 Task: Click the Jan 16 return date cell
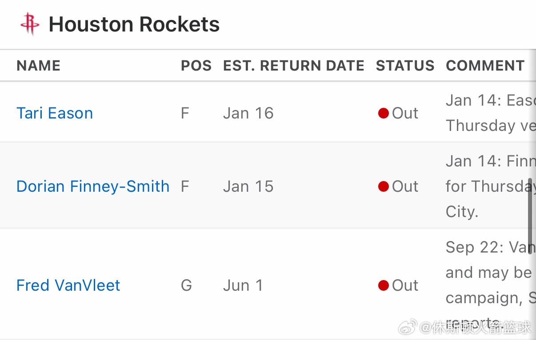(x=248, y=113)
